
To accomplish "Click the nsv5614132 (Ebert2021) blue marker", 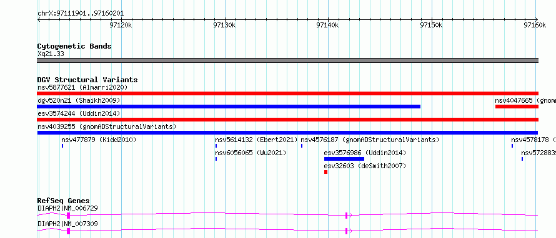I will (x=216, y=146).
